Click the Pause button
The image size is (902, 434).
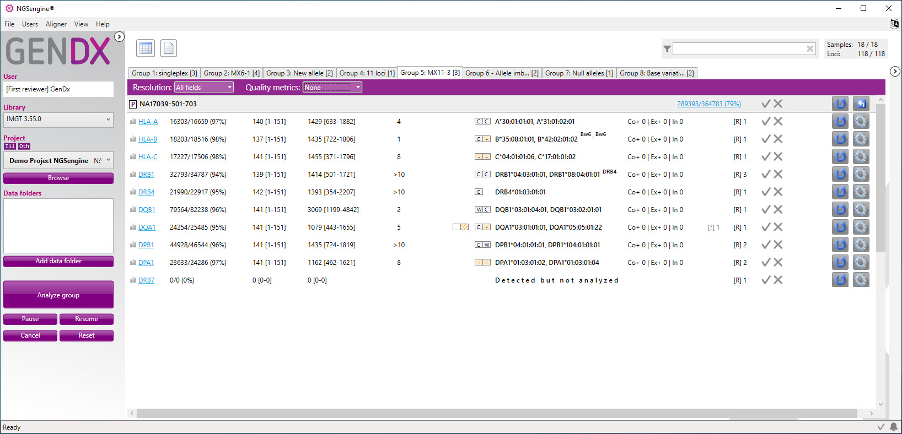[x=30, y=319]
